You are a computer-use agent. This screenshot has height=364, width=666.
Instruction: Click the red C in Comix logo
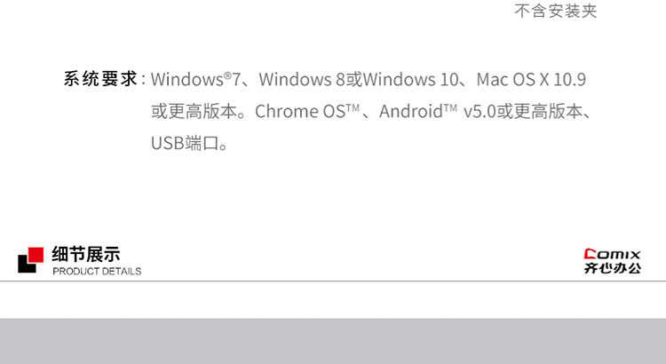[x=589, y=253]
